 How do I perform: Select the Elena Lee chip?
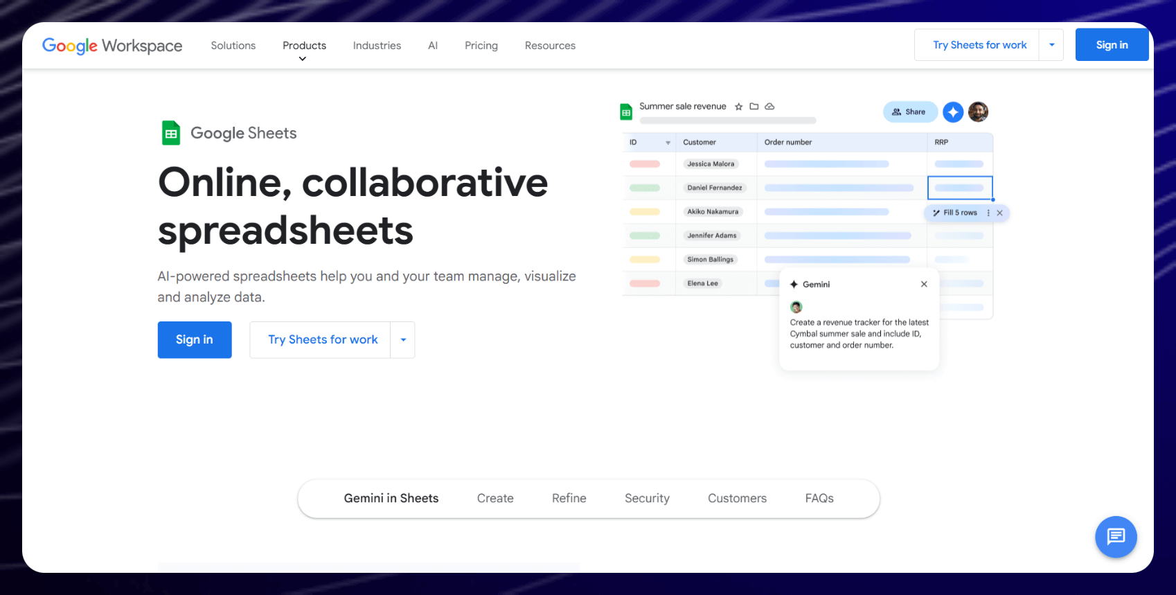pyautogui.click(x=702, y=283)
